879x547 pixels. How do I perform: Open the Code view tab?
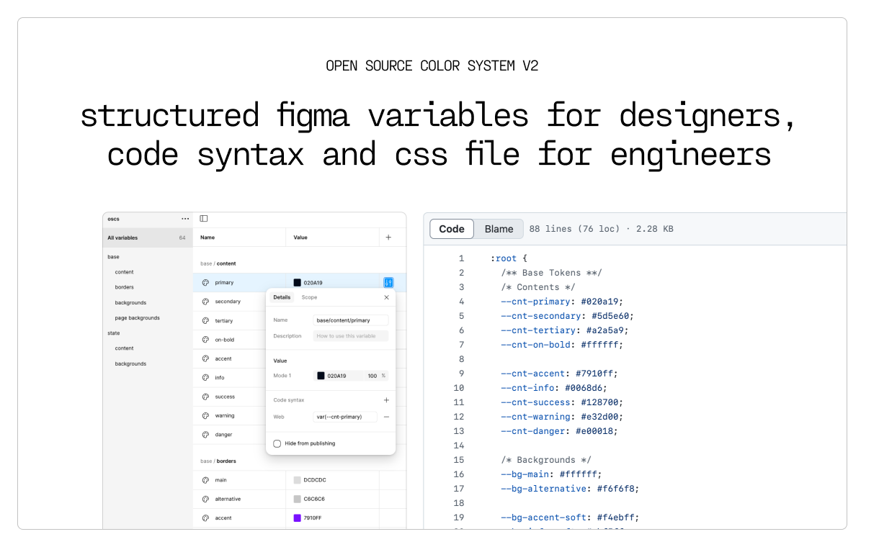coord(452,229)
